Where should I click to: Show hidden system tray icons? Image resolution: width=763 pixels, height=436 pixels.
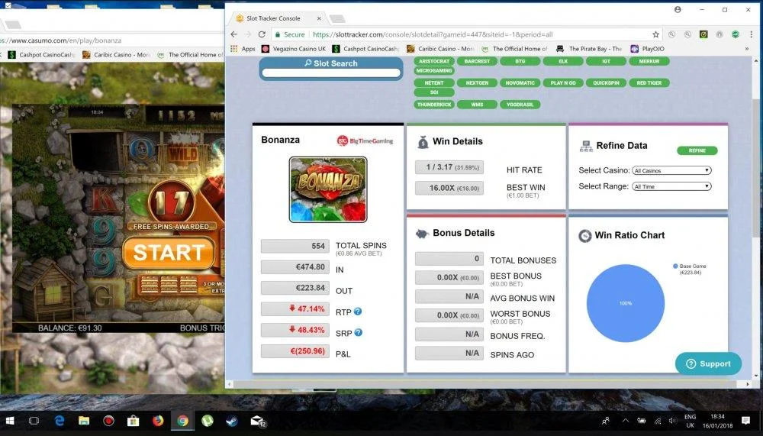click(x=626, y=421)
